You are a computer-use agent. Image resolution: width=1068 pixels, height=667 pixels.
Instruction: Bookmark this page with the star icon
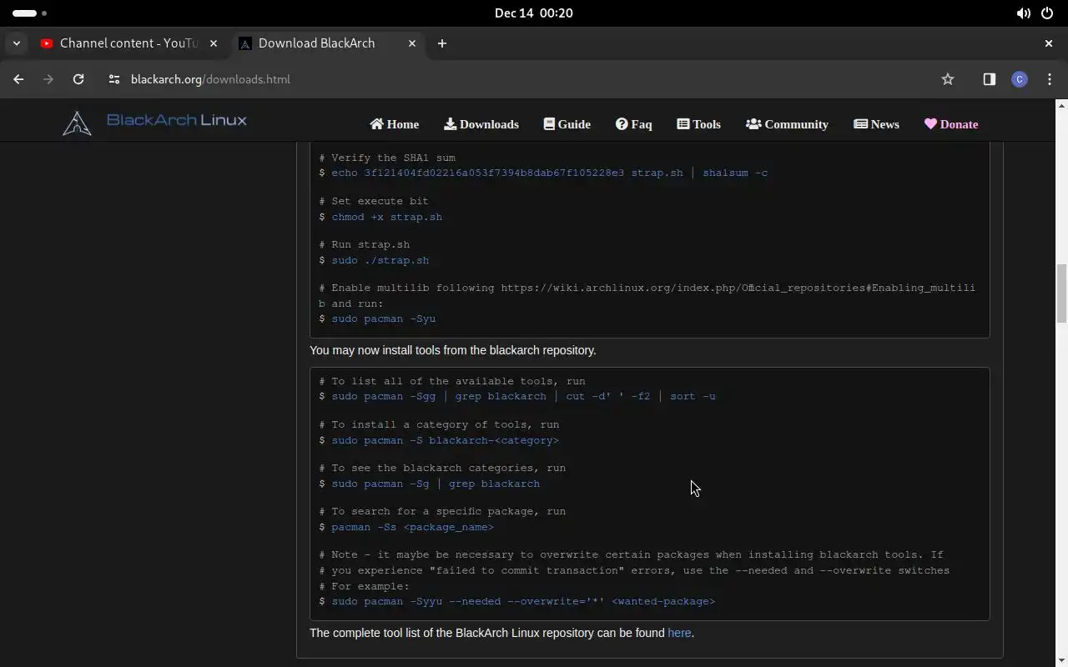[948, 79]
